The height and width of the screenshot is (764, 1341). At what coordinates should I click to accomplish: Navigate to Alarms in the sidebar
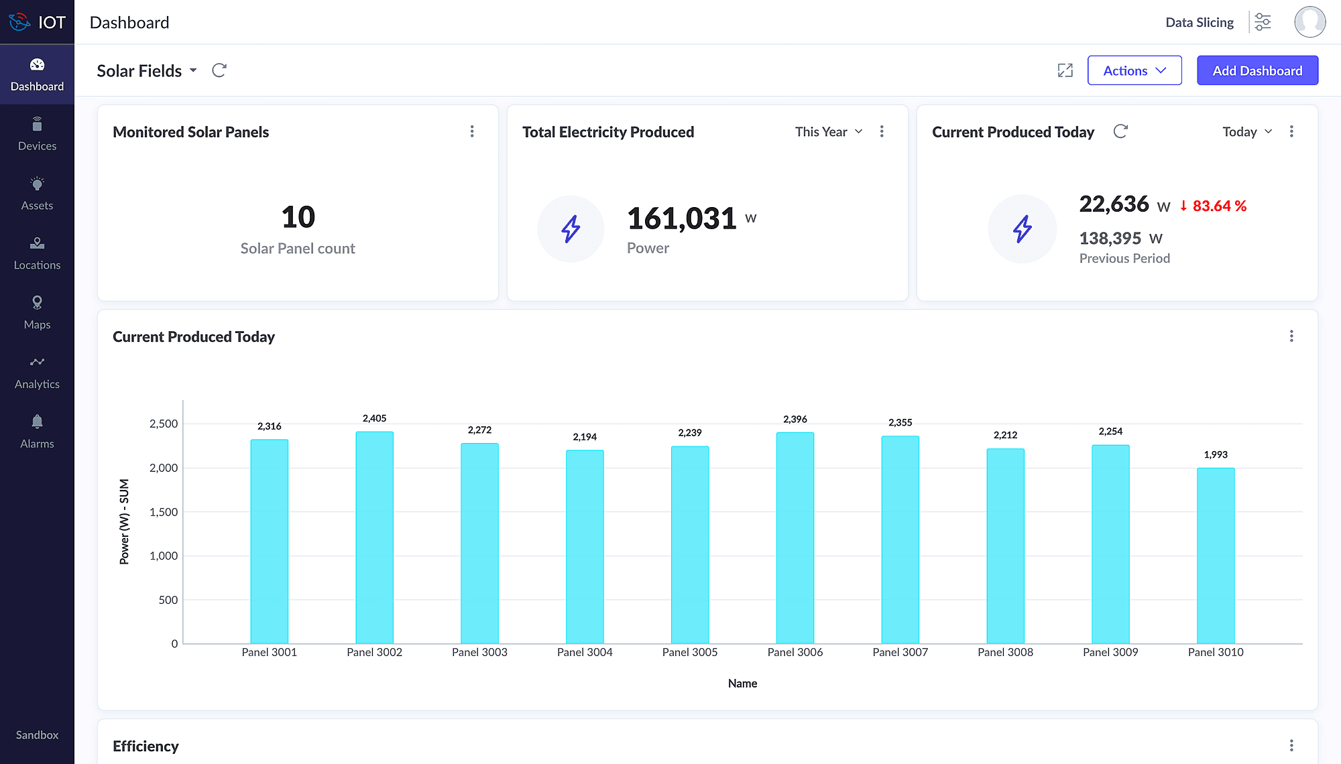click(37, 432)
